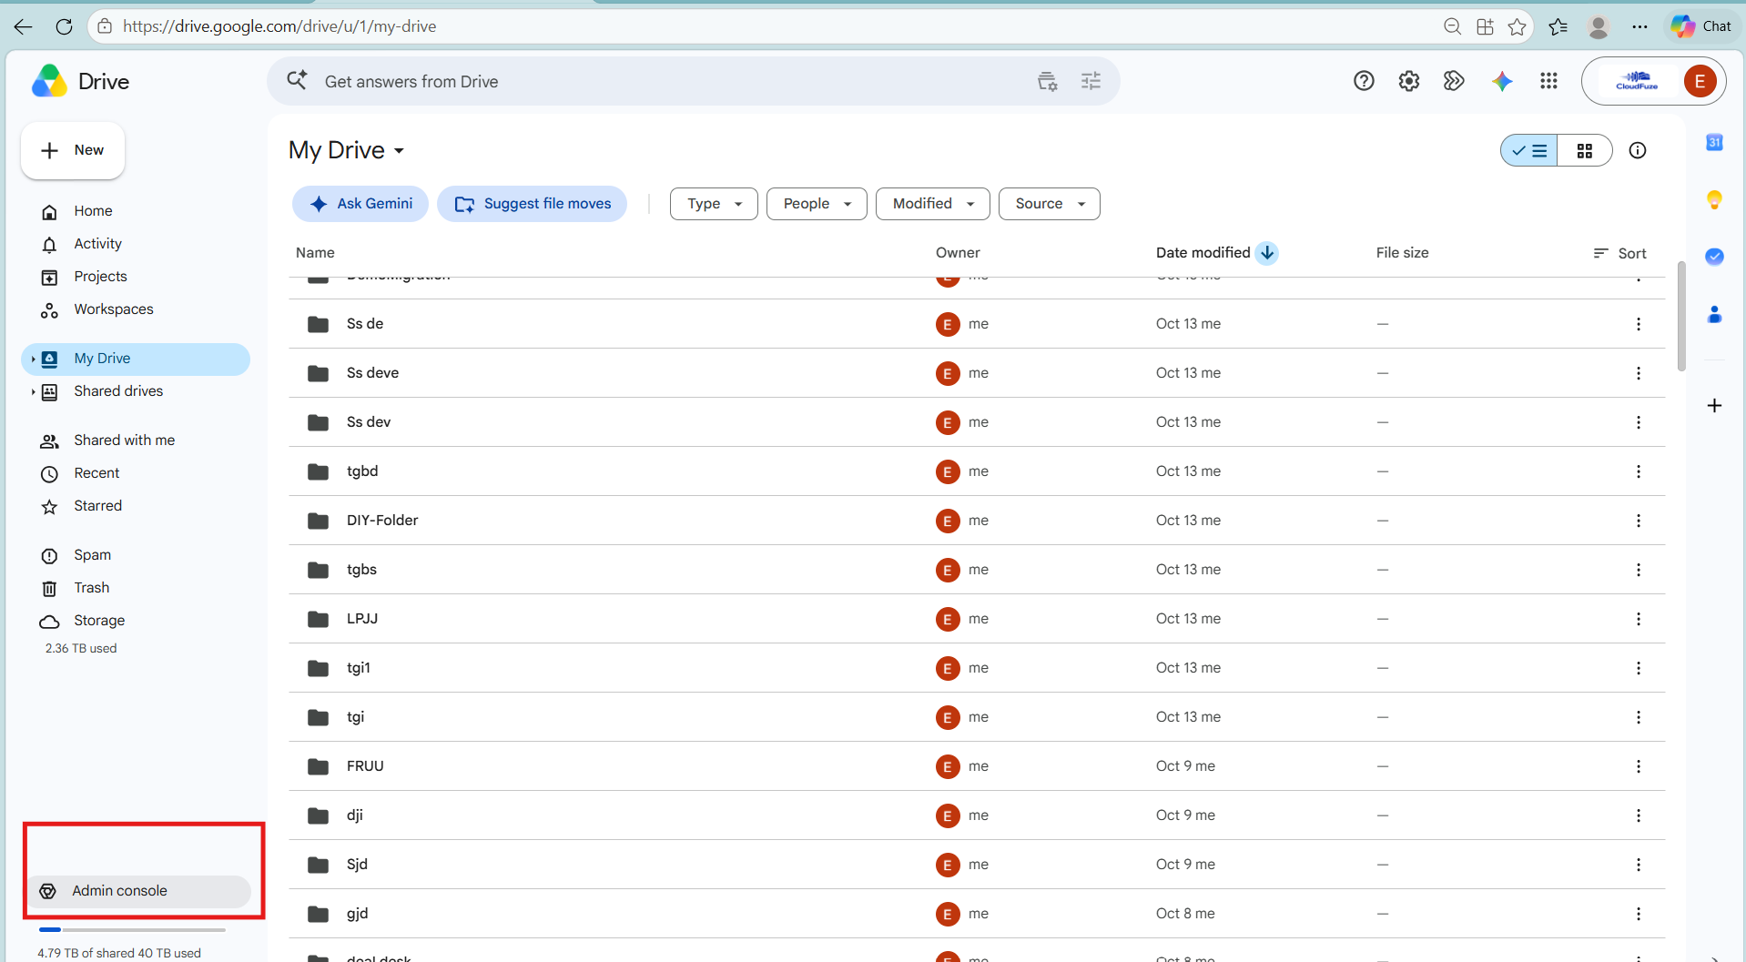1746x962 pixels.
Task: Switch to grid layout view
Action: (1585, 150)
